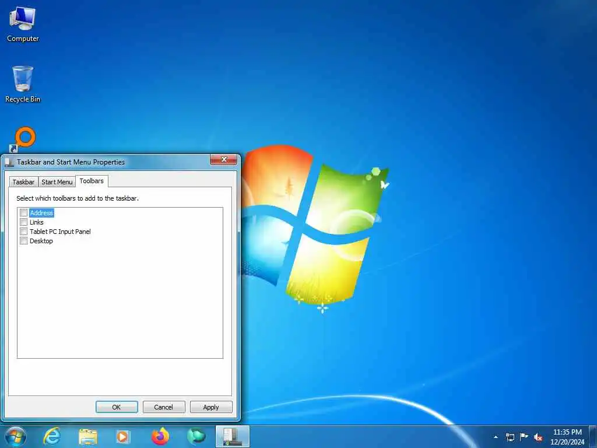Click the dialog title bar icon
Viewport: 597px width, 448px height.
[x=9, y=162]
